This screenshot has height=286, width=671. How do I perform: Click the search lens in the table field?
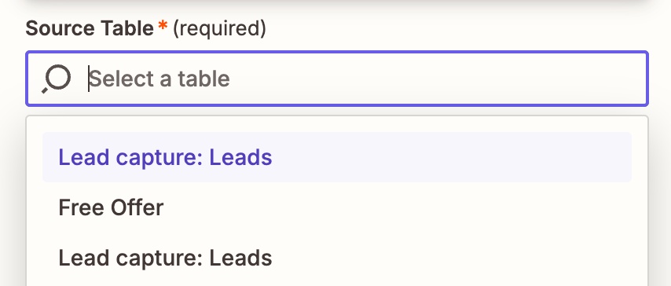(x=56, y=79)
